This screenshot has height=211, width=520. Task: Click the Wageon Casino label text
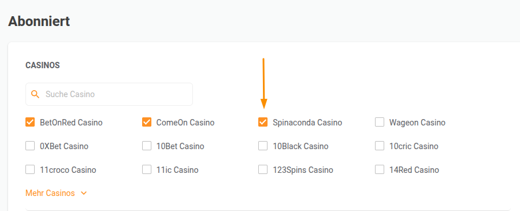[x=417, y=123]
